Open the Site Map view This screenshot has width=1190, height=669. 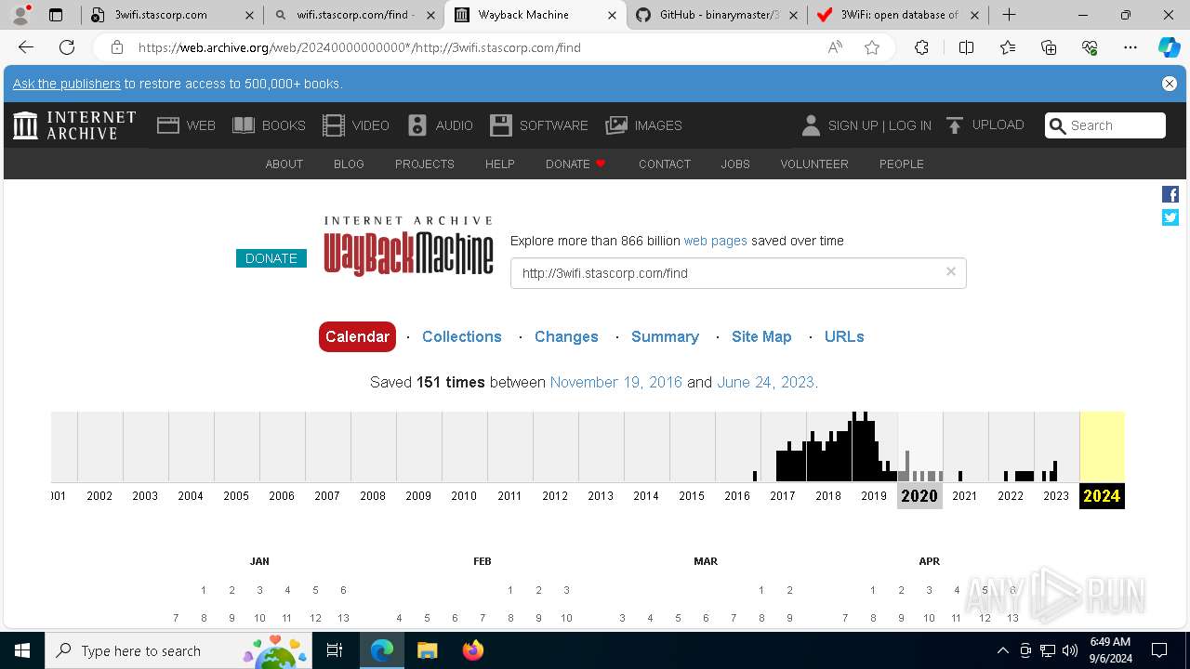[x=761, y=336]
